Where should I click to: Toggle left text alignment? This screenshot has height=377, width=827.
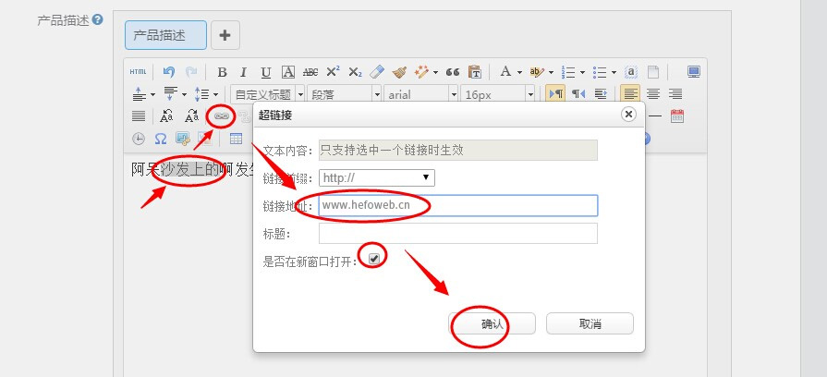click(630, 94)
